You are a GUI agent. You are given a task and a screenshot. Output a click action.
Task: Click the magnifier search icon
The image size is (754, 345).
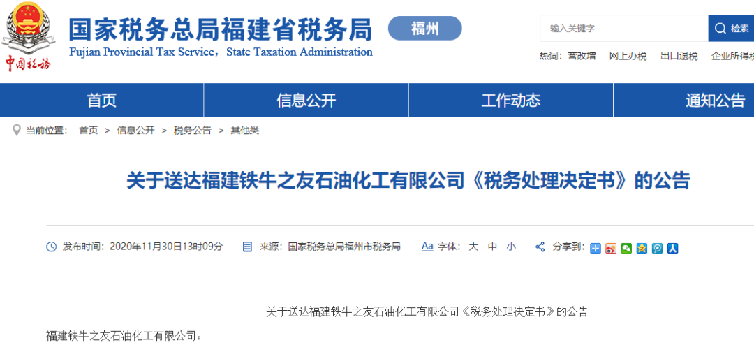click(720, 29)
